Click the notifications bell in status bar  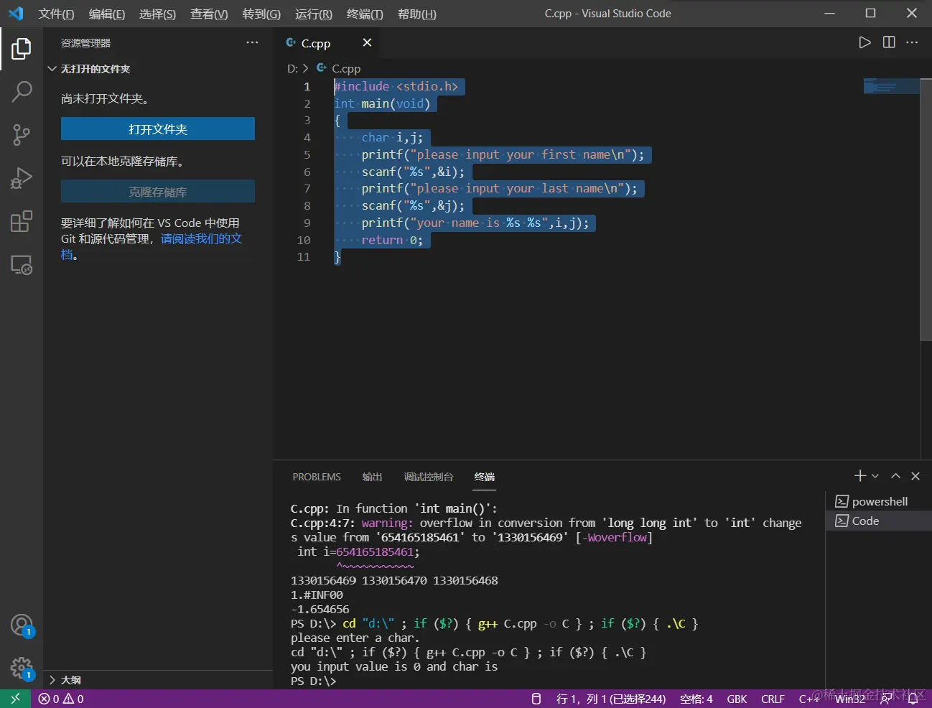[x=913, y=699]
